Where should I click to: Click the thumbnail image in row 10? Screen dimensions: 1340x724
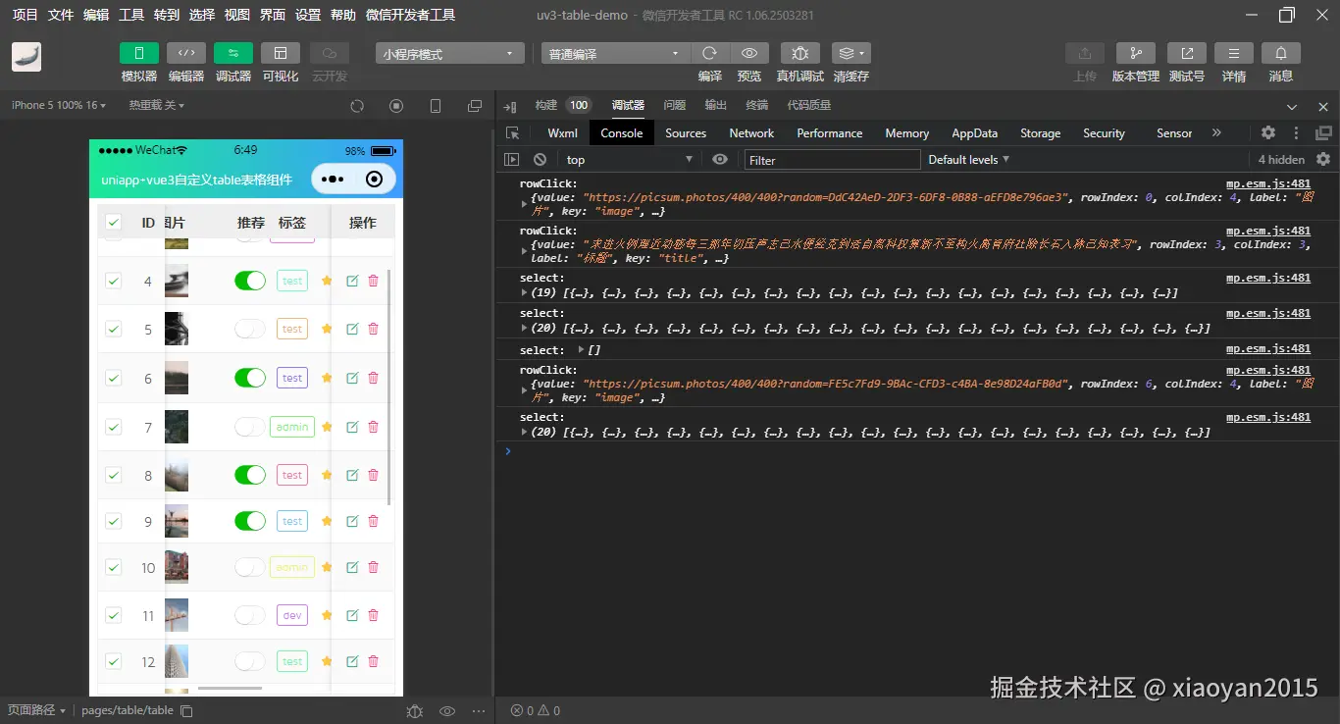[177, 567]
